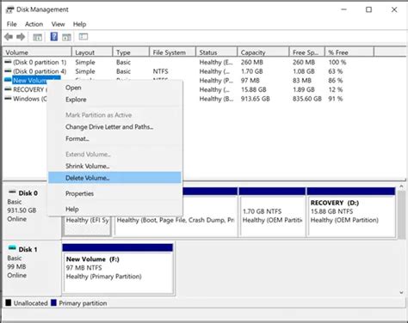Open the View menu
The width and height of the screenshot is (408, 323).
point(58,24)
